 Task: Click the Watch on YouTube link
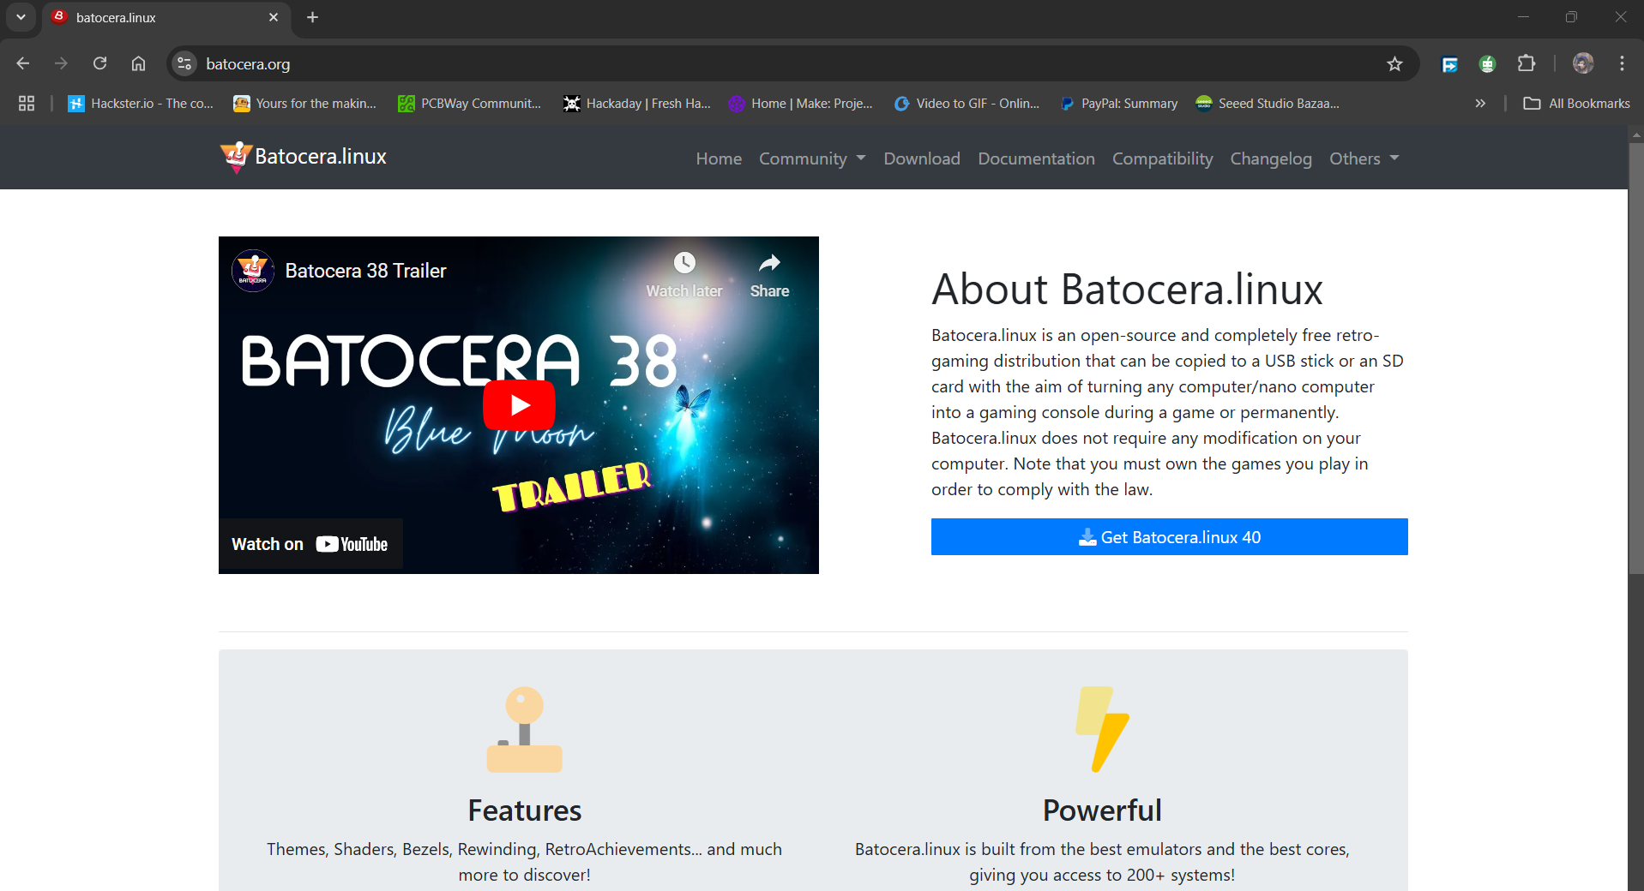coord(310,543)
